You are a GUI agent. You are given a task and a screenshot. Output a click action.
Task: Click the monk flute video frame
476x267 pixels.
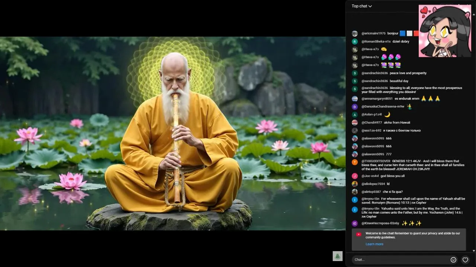point(173,133)
